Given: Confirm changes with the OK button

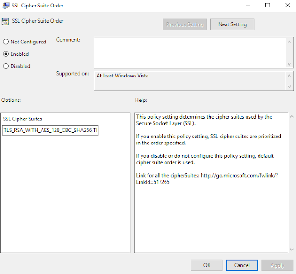Looking at the screenshot, I should 207,265.
